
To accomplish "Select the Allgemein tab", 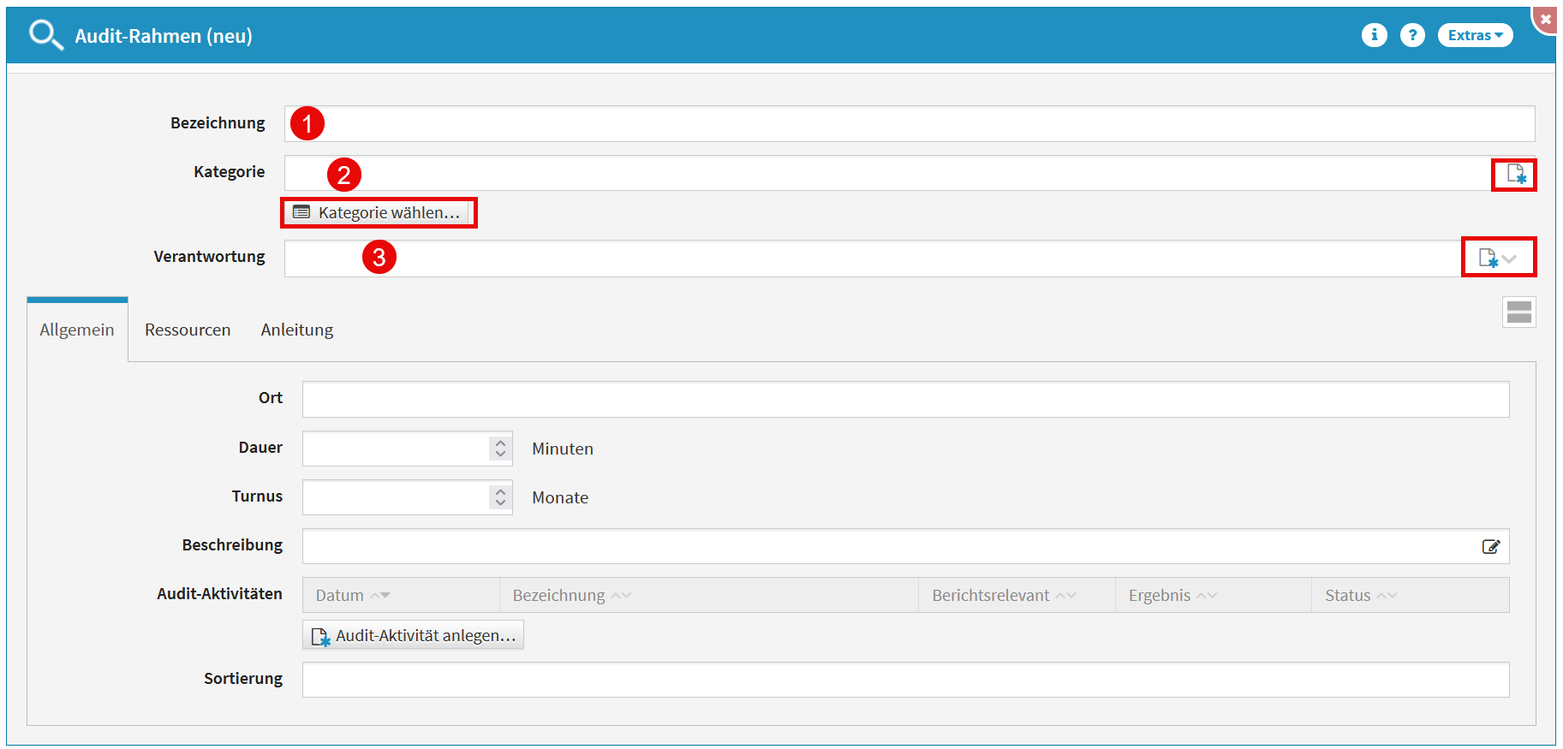I will (77, 330).
